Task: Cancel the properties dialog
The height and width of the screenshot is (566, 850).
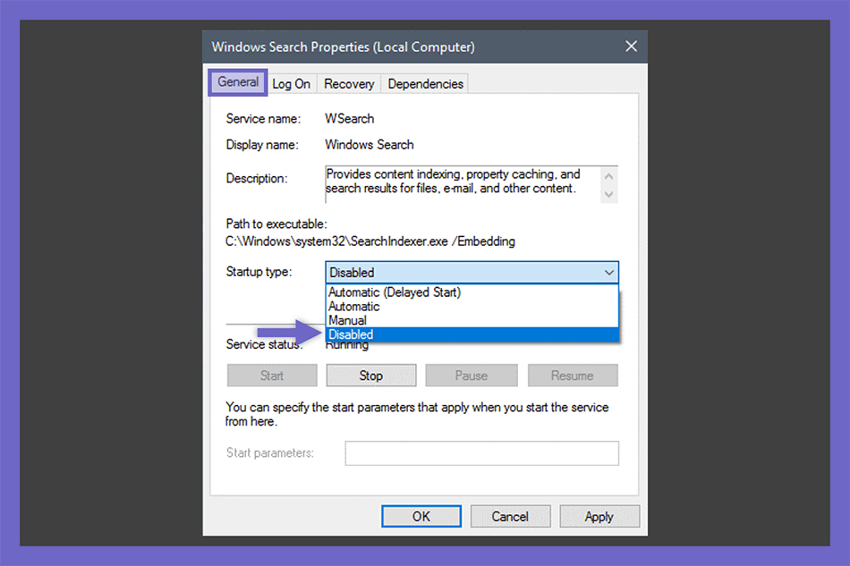Action: (510, 516)
